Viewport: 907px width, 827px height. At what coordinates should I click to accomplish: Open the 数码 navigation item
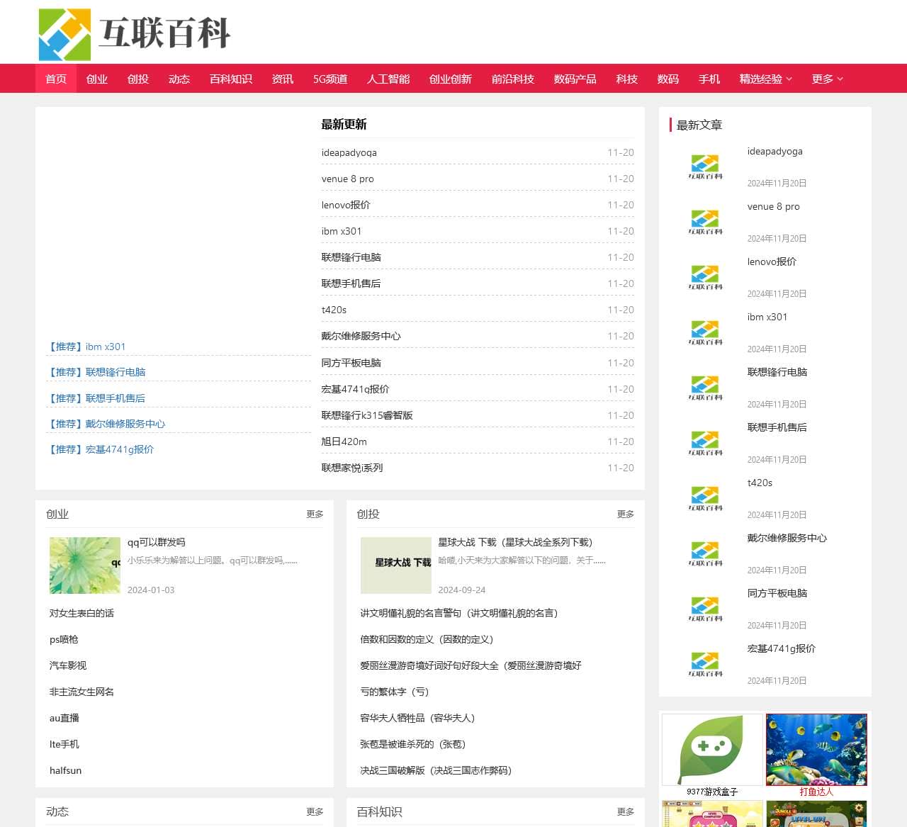668,79
